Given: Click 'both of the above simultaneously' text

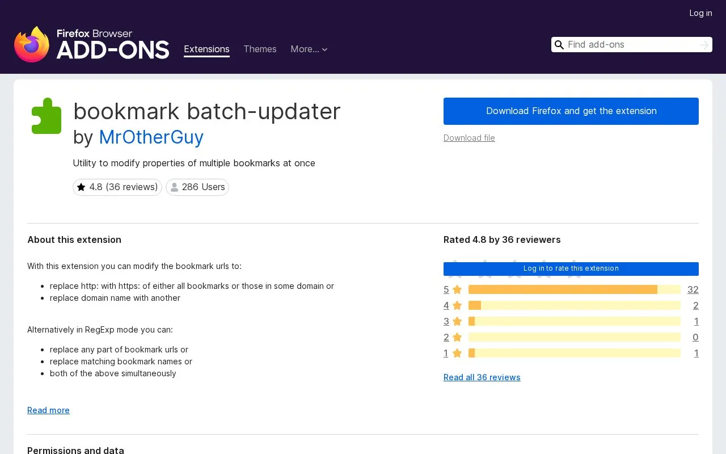Looking at the screenshot, I should (113, 373).
